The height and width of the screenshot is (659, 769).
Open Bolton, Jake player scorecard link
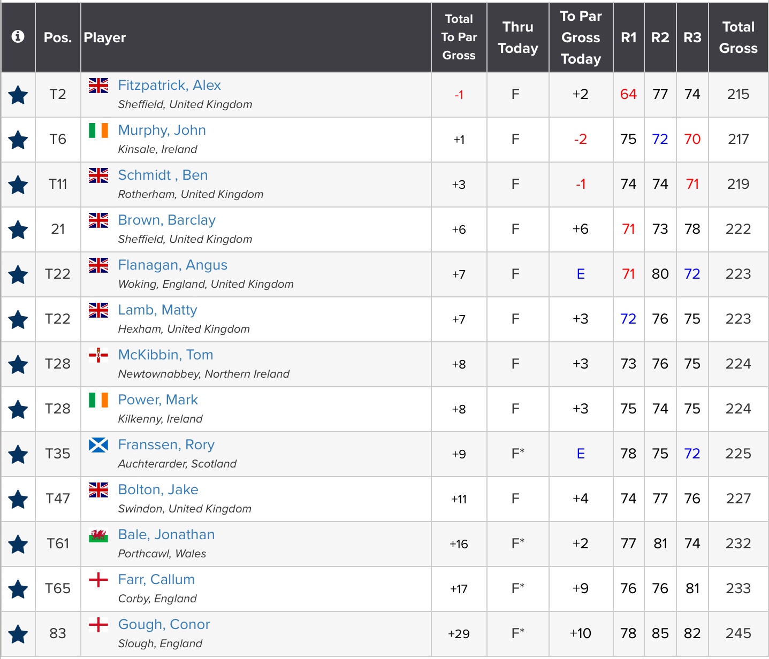tap(158, 490)
